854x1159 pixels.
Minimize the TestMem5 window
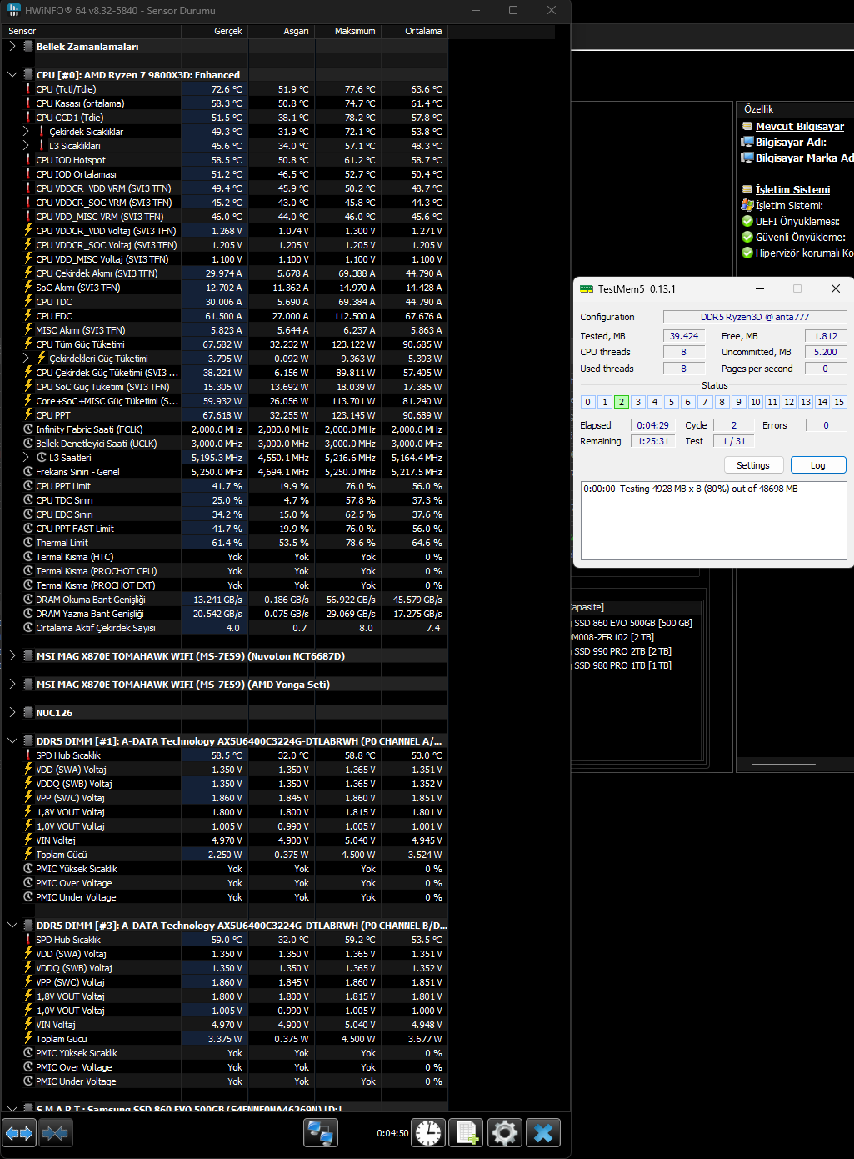click(760, 288)
